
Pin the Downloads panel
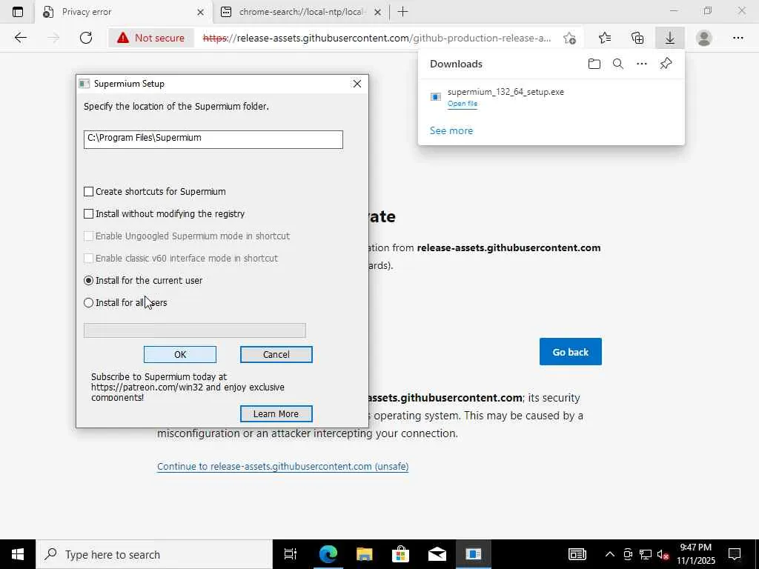click(x=666, y=64)
